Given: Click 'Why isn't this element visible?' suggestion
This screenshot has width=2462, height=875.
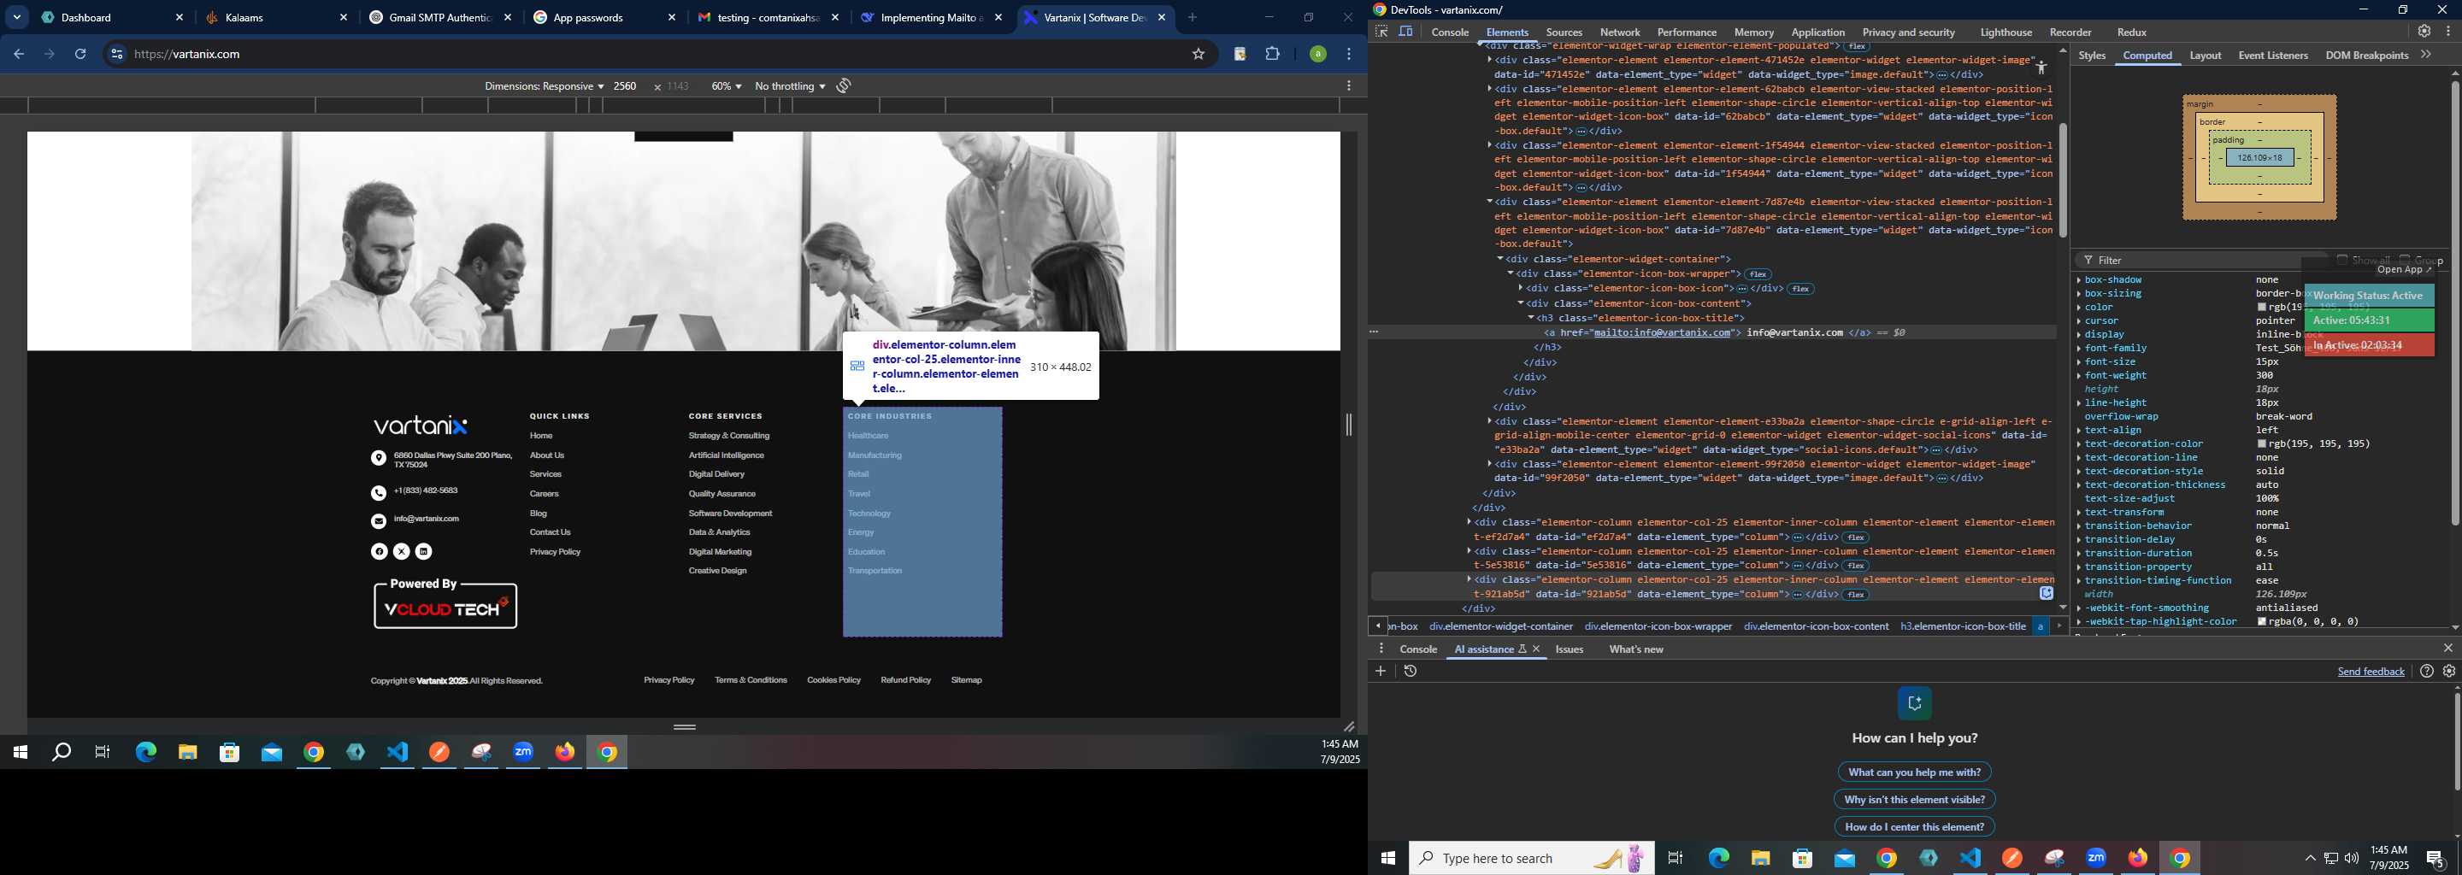Looking at the screenshot, I should pos(1914,800).
